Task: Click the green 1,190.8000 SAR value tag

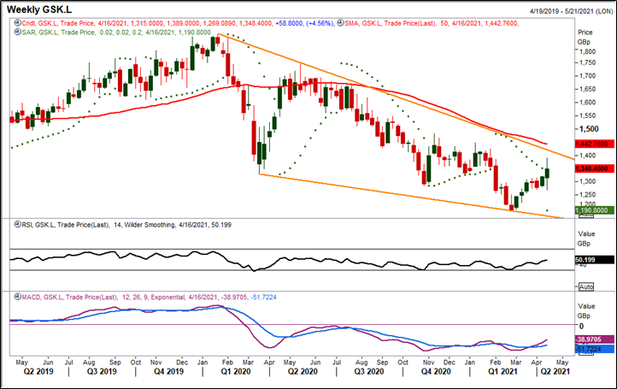Action: pyautogui.click(x=594, y=210)
